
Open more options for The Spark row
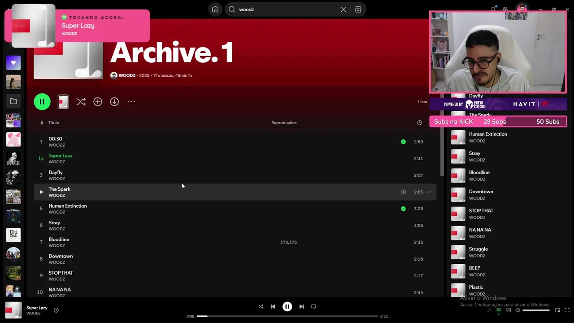[x=429, y=192]
